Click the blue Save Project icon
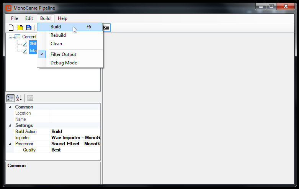This screenshot has width=299, height=189. pos(28,27)
